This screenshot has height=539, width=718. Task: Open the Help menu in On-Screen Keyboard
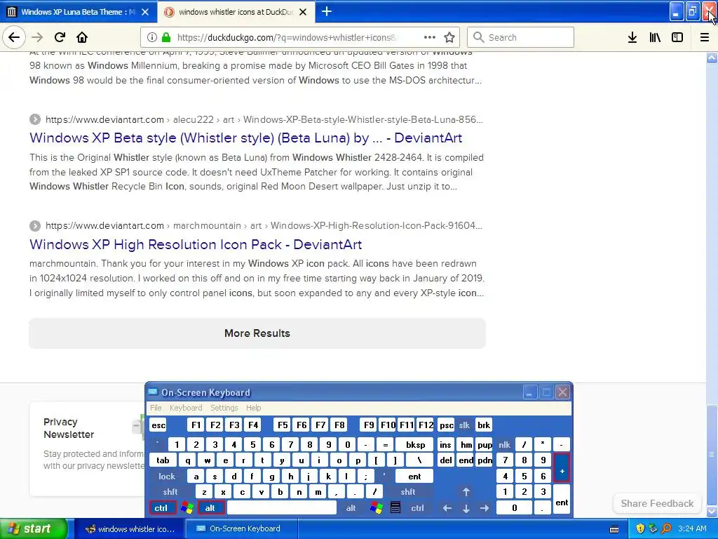pyautogui.click(x=253, y=408)
